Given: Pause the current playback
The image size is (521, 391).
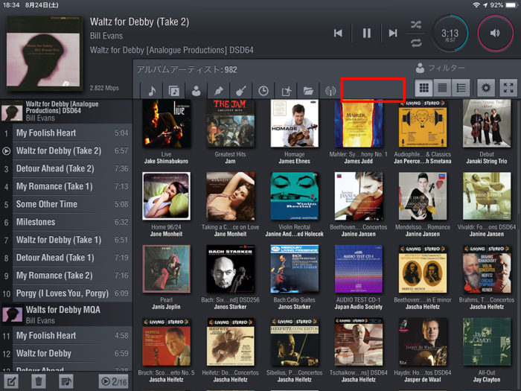Looking at the screenshot, I should pos(366,33).
